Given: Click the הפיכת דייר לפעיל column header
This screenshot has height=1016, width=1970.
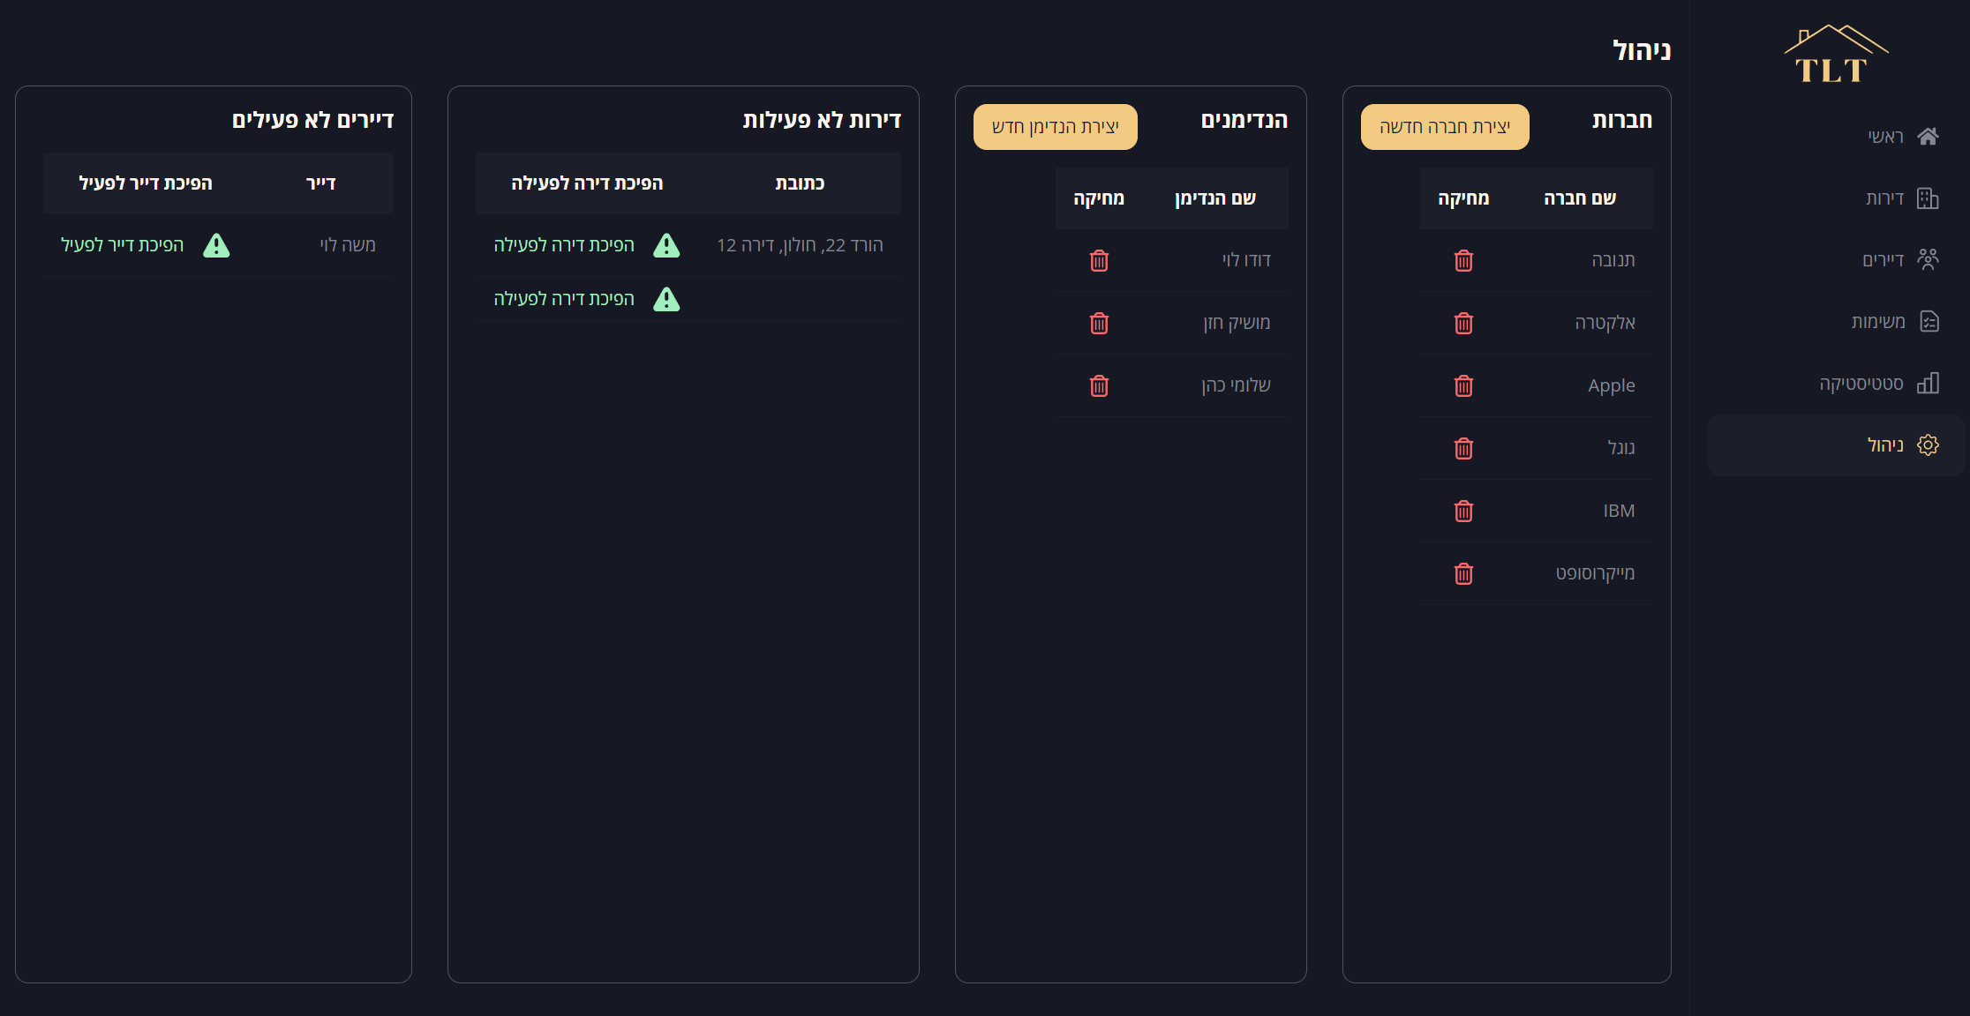Looking at the screenshot, I should (x=146, y=183).
